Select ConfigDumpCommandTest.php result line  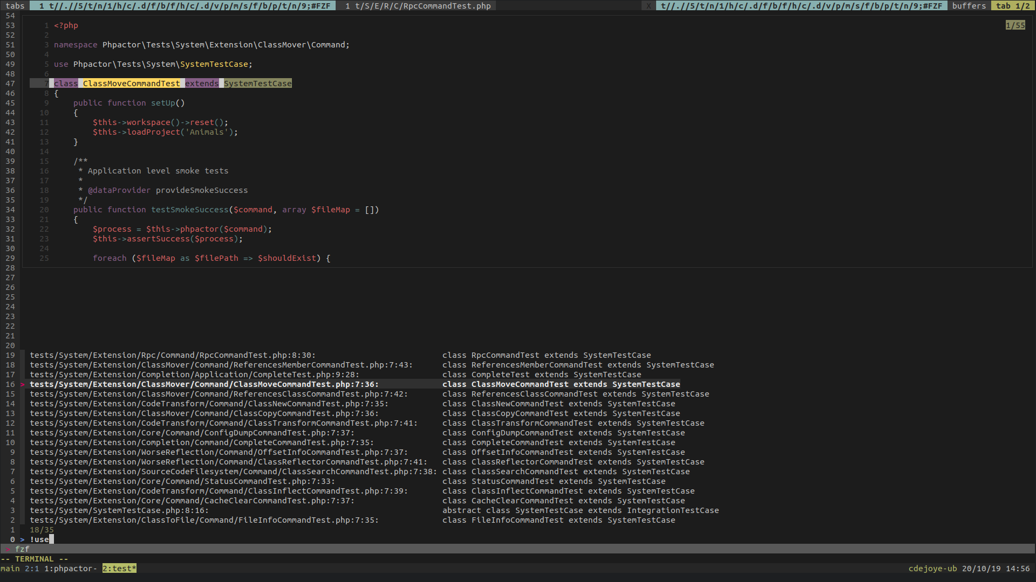192,433
